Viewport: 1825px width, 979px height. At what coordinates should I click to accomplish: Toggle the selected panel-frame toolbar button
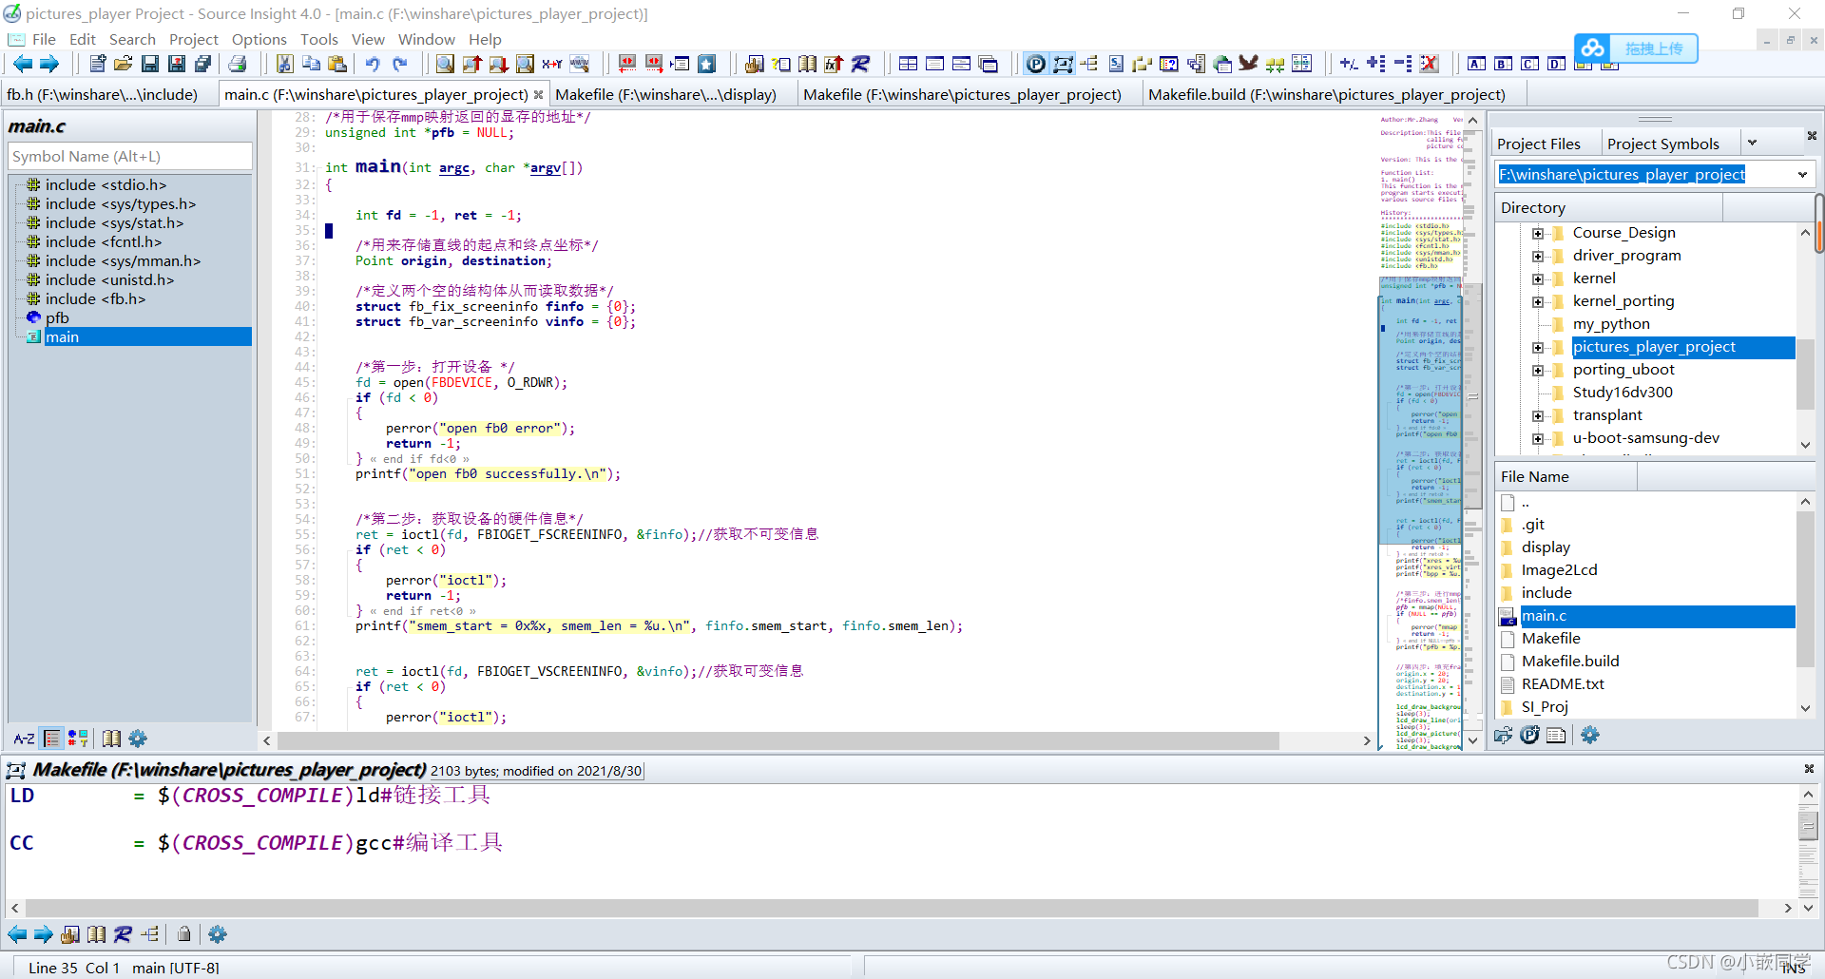[1063, 64]
